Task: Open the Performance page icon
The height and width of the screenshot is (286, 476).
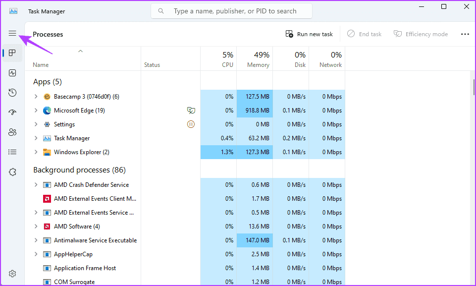Action: click(12, 73)
